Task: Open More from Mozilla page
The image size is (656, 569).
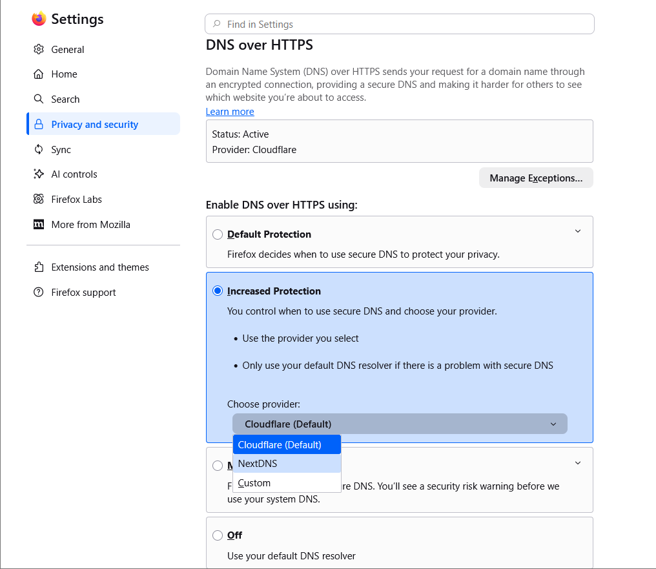Action: (103, 224)
